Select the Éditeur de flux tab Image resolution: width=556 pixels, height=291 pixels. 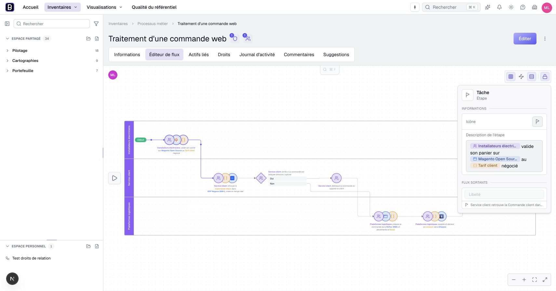164,55
